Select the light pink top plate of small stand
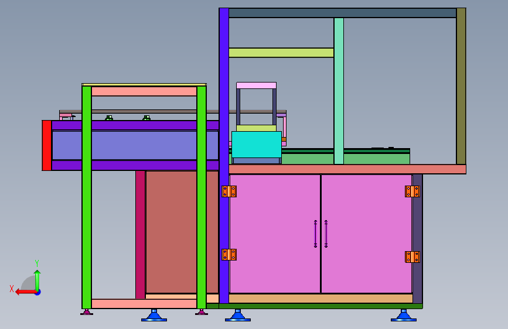This screenshot has height=329, width=508. click(x=256, y=85)
